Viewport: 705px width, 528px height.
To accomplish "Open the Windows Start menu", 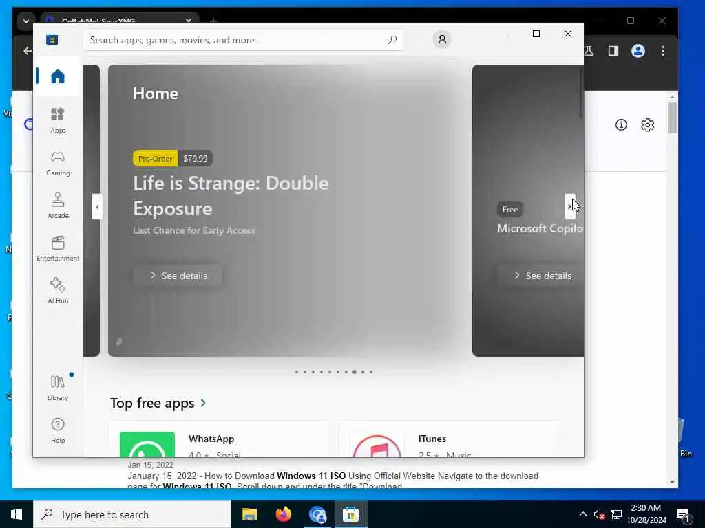I will [x=17, y=514].
